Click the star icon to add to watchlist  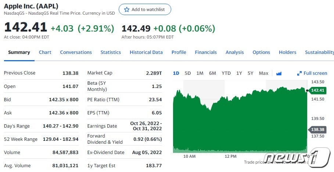pos(127,10)
